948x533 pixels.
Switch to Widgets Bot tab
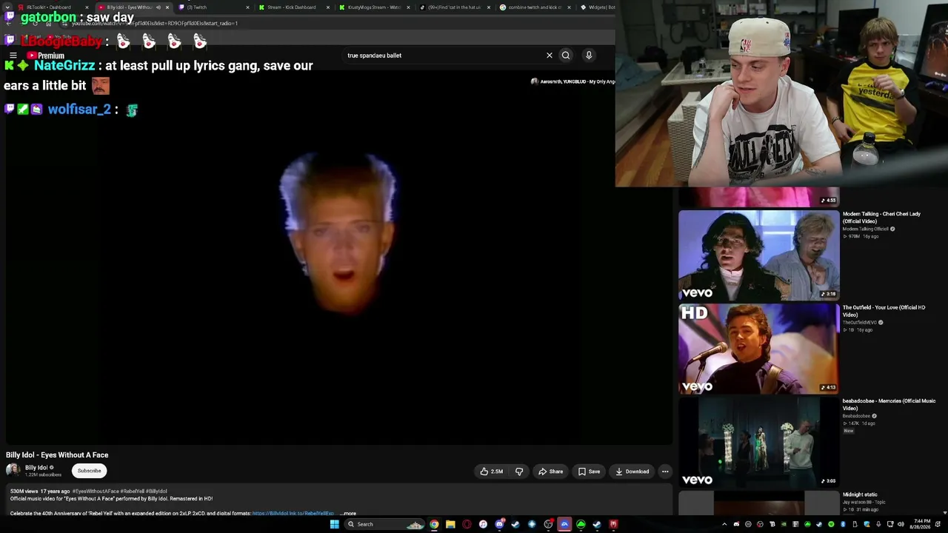point(596,7)
